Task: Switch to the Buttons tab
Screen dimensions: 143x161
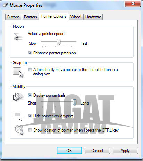Action: pos(14,17)
